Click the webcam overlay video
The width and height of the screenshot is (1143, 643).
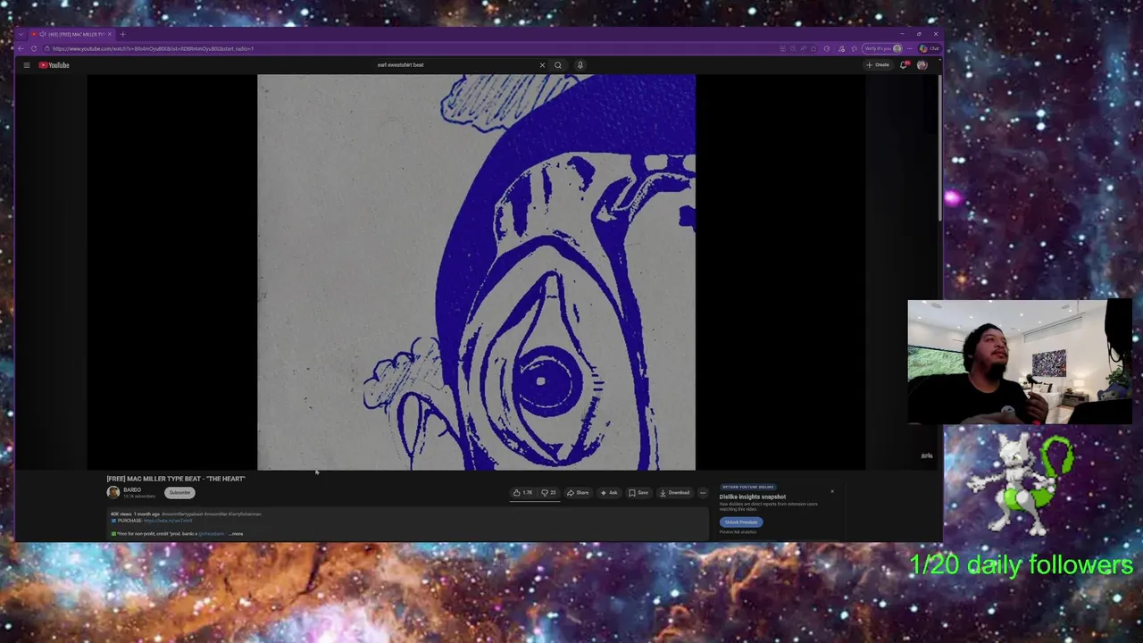coord(1020,362)
